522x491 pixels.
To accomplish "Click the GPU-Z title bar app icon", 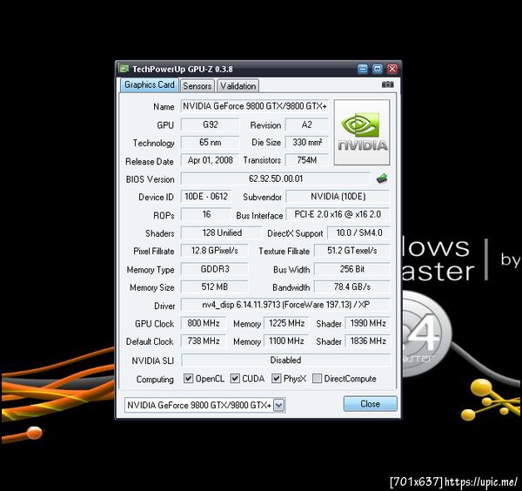I will (124, 69).
